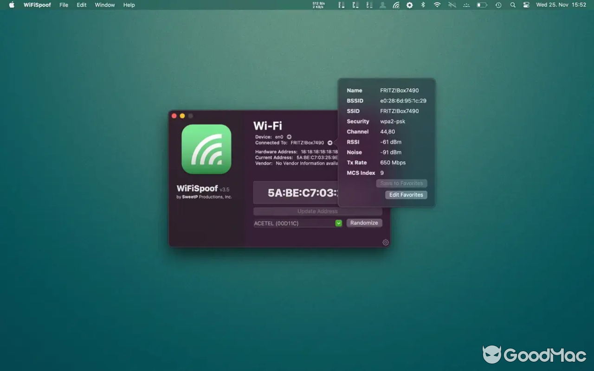The height and width of the screenshot is (371, 594).
Task: Click the Wi-Fi icon in the menu bar
Action: (x=437, y=5)
